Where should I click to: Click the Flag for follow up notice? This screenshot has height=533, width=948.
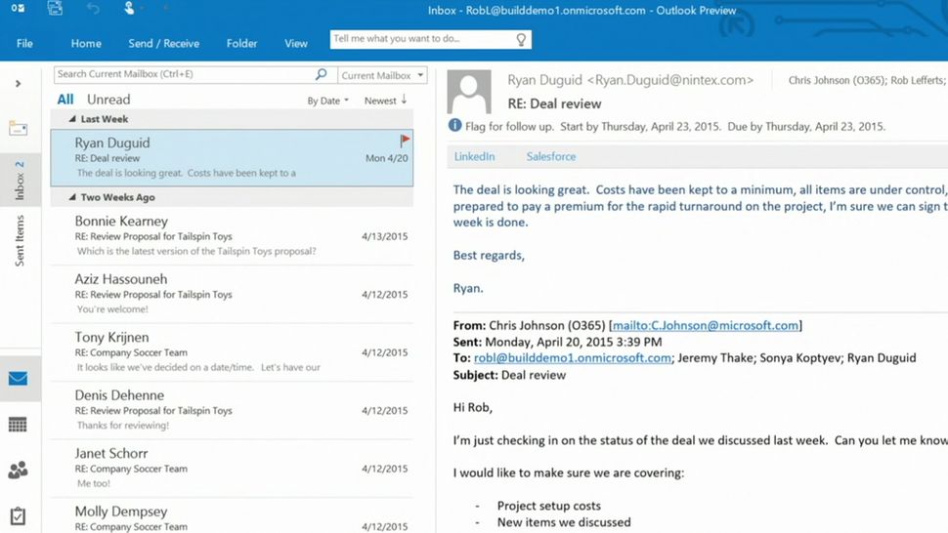(x=674, y=126)
